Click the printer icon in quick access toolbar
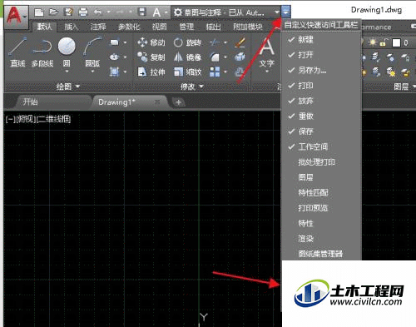Screen dimensions: 416x327 [83, 12]
